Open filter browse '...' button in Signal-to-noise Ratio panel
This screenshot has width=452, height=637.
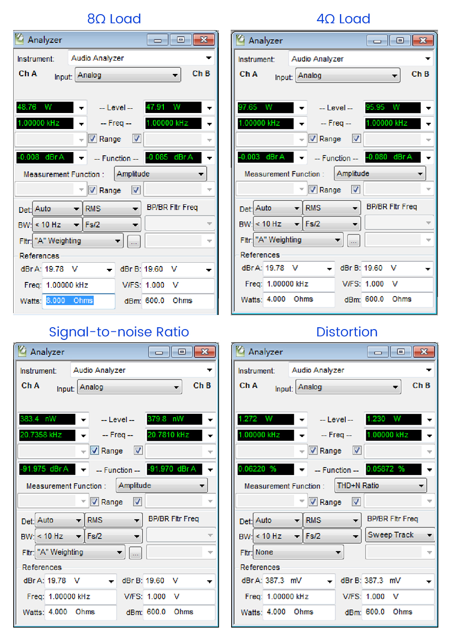tap(136, 553)
